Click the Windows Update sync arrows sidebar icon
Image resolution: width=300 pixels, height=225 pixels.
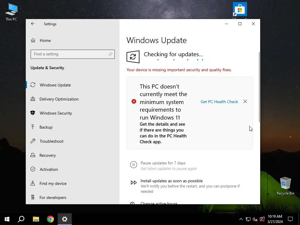coord(33,85)
